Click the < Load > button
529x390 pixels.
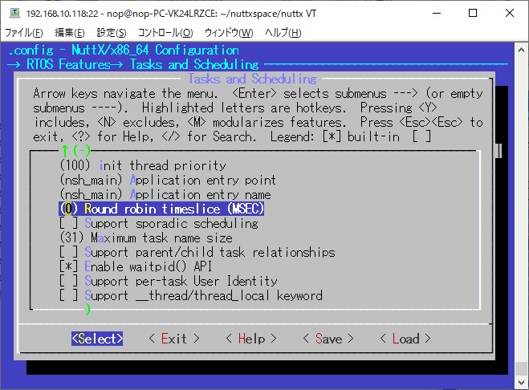point(405,339)
